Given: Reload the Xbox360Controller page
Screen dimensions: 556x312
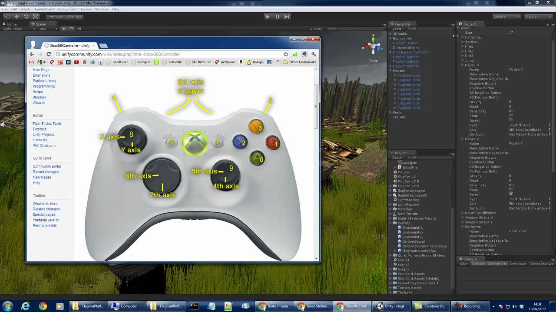Looking at the screenshot, I should click(49, 54).
